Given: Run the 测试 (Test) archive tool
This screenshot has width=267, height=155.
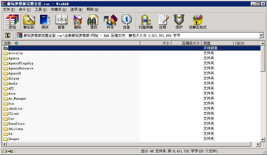Looking at the screenshot, I should [45, 22].
